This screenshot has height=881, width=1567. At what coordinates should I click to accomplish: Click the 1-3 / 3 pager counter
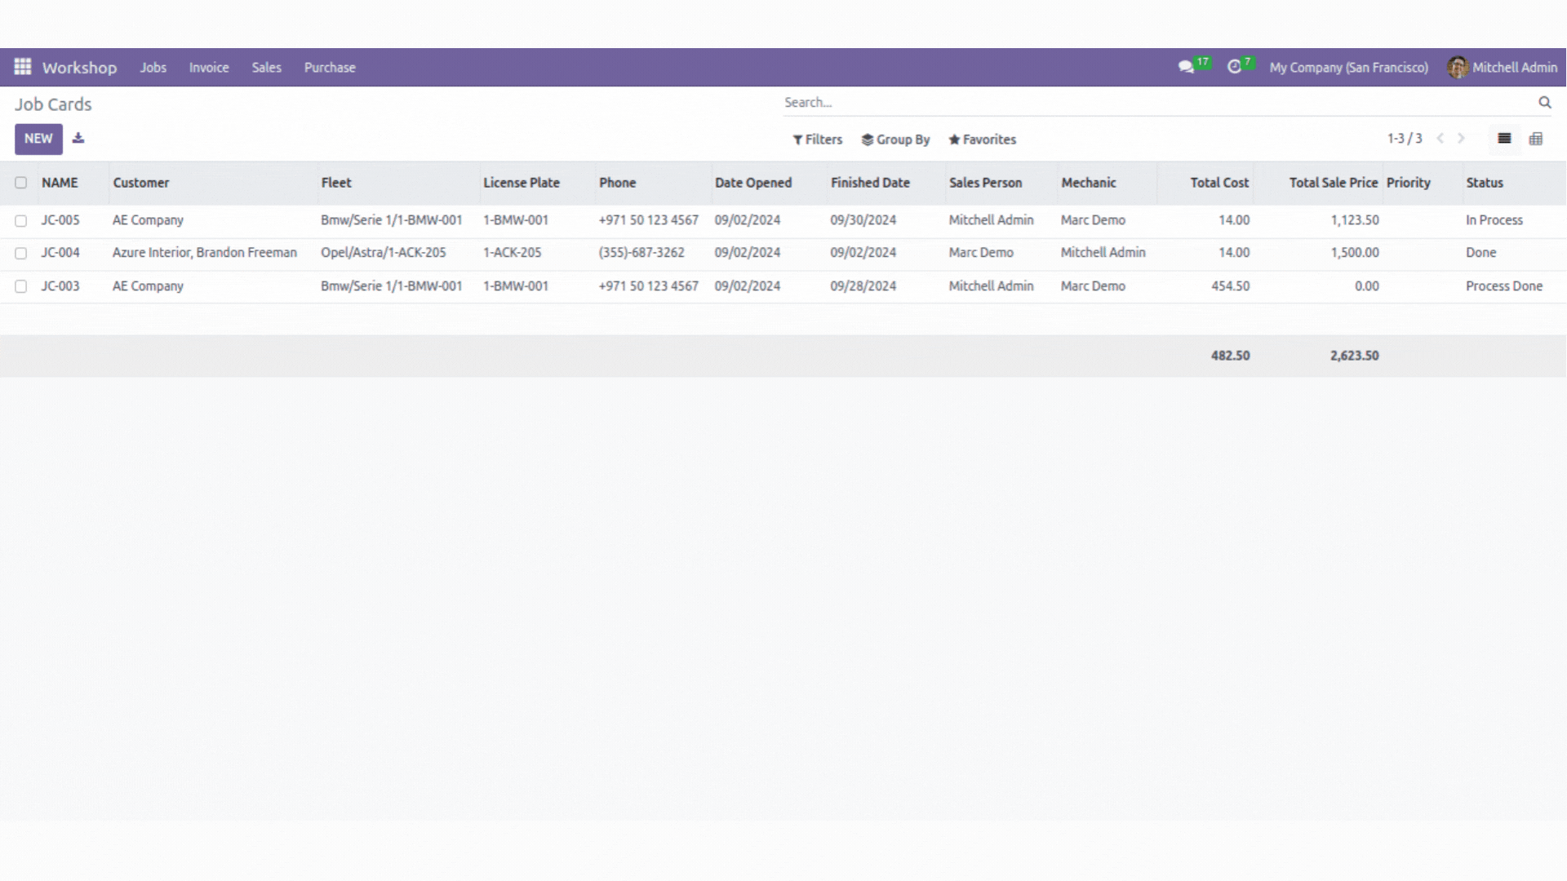[1405, 139]
